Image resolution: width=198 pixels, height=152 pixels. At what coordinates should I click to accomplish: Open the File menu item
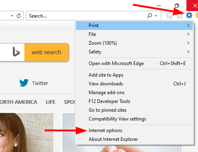134,34
